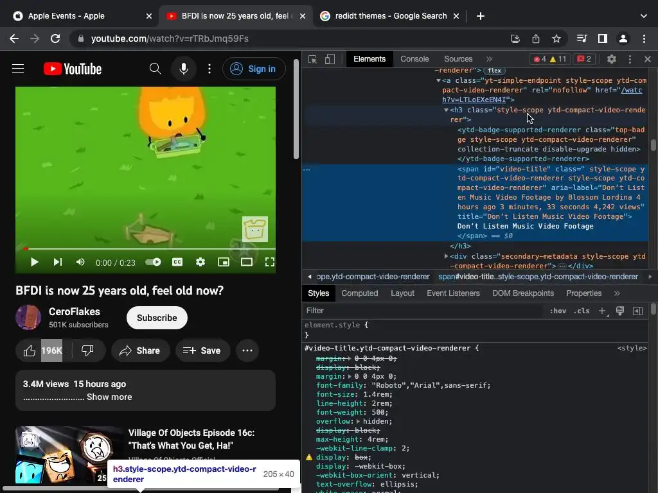The height and width of the screenshot is (493, 658).
Task: Toggle the device toolbar in DevTools
Action: [x=330, y=59]
